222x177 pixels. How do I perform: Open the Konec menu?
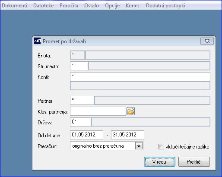click(x=133, y=6)
